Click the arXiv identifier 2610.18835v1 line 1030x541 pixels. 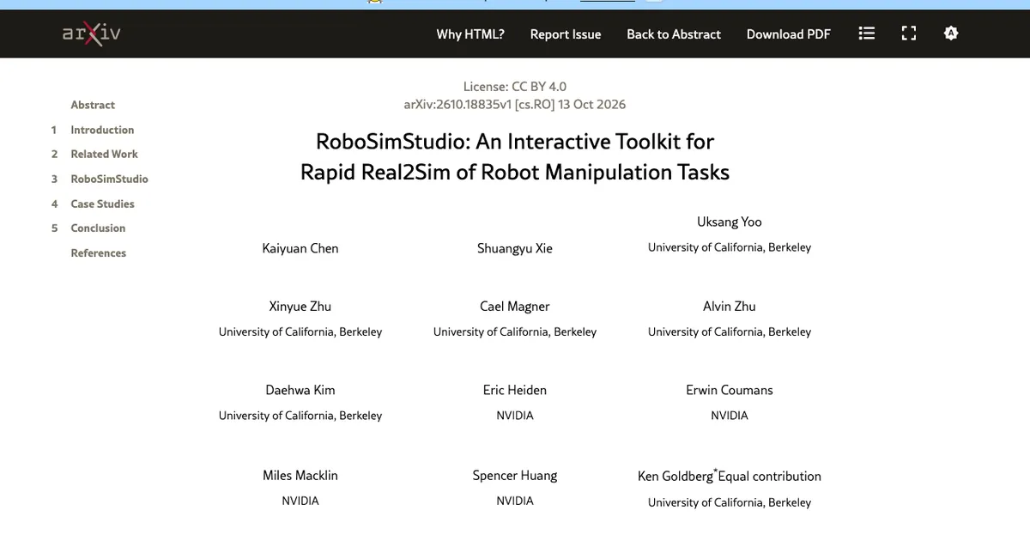coord(515,105)
